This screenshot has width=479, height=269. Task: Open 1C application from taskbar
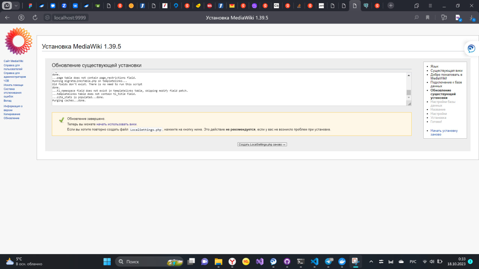coord(246,262)
